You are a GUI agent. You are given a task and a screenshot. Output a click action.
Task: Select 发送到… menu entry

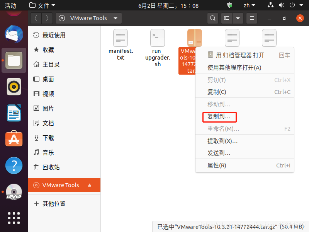coord(244,153)
